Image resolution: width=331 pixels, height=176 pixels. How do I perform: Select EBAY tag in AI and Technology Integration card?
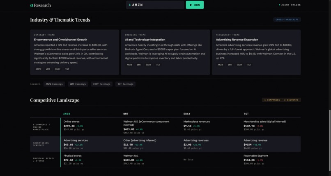(x=148, y=65)
